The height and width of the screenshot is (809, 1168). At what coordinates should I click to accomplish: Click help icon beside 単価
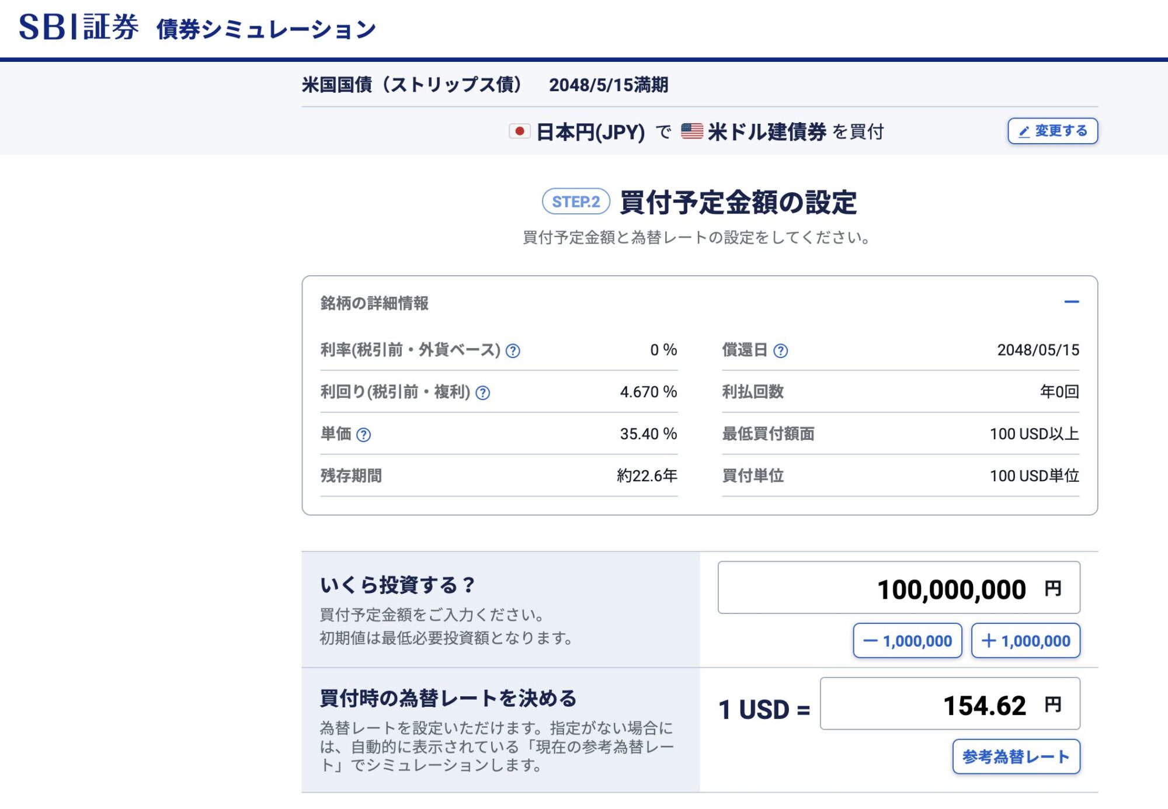pyautogui.click(x=363, y=435)
